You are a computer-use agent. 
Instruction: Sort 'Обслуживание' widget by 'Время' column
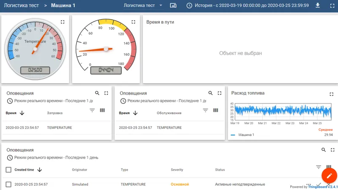coord(128,113)
